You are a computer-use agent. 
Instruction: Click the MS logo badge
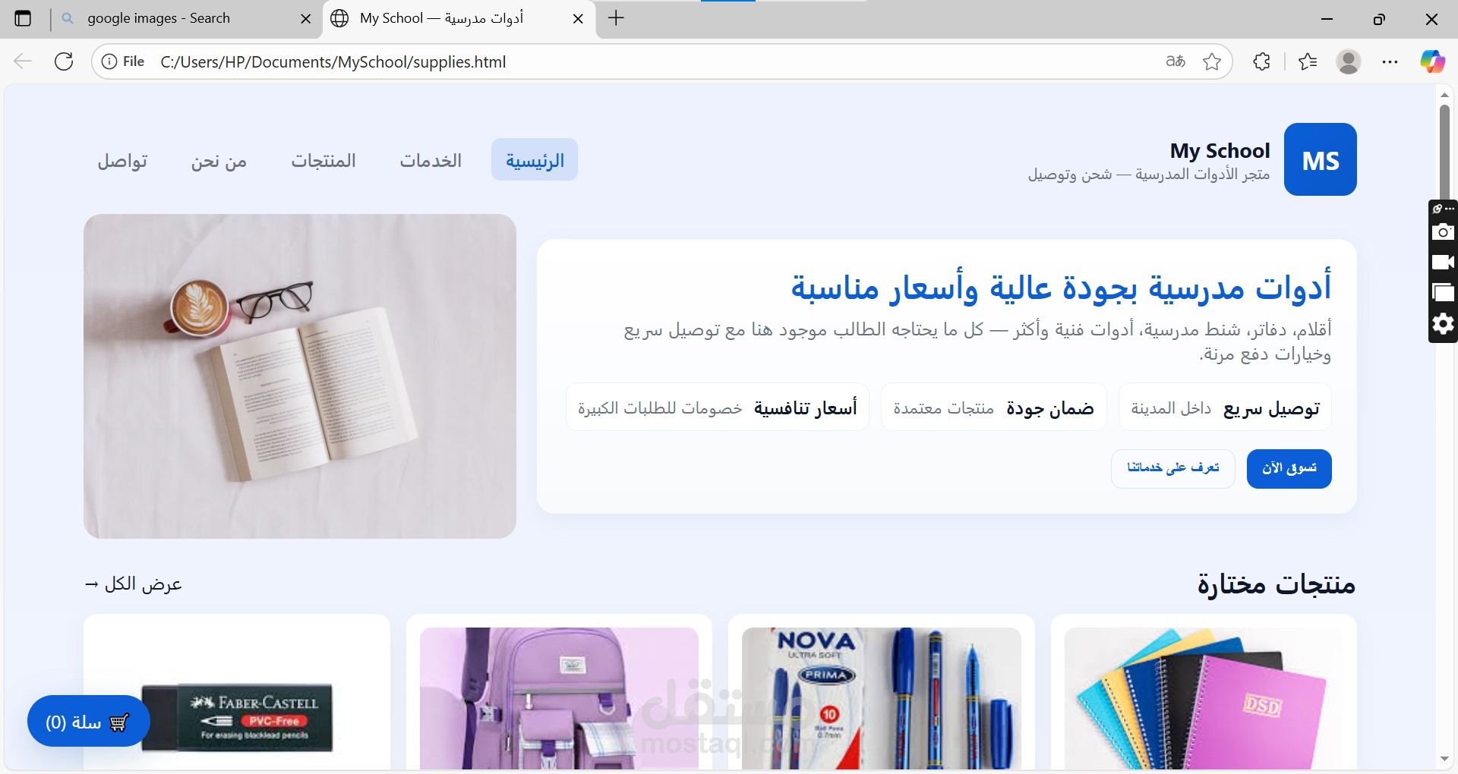tap(1320, 159)
